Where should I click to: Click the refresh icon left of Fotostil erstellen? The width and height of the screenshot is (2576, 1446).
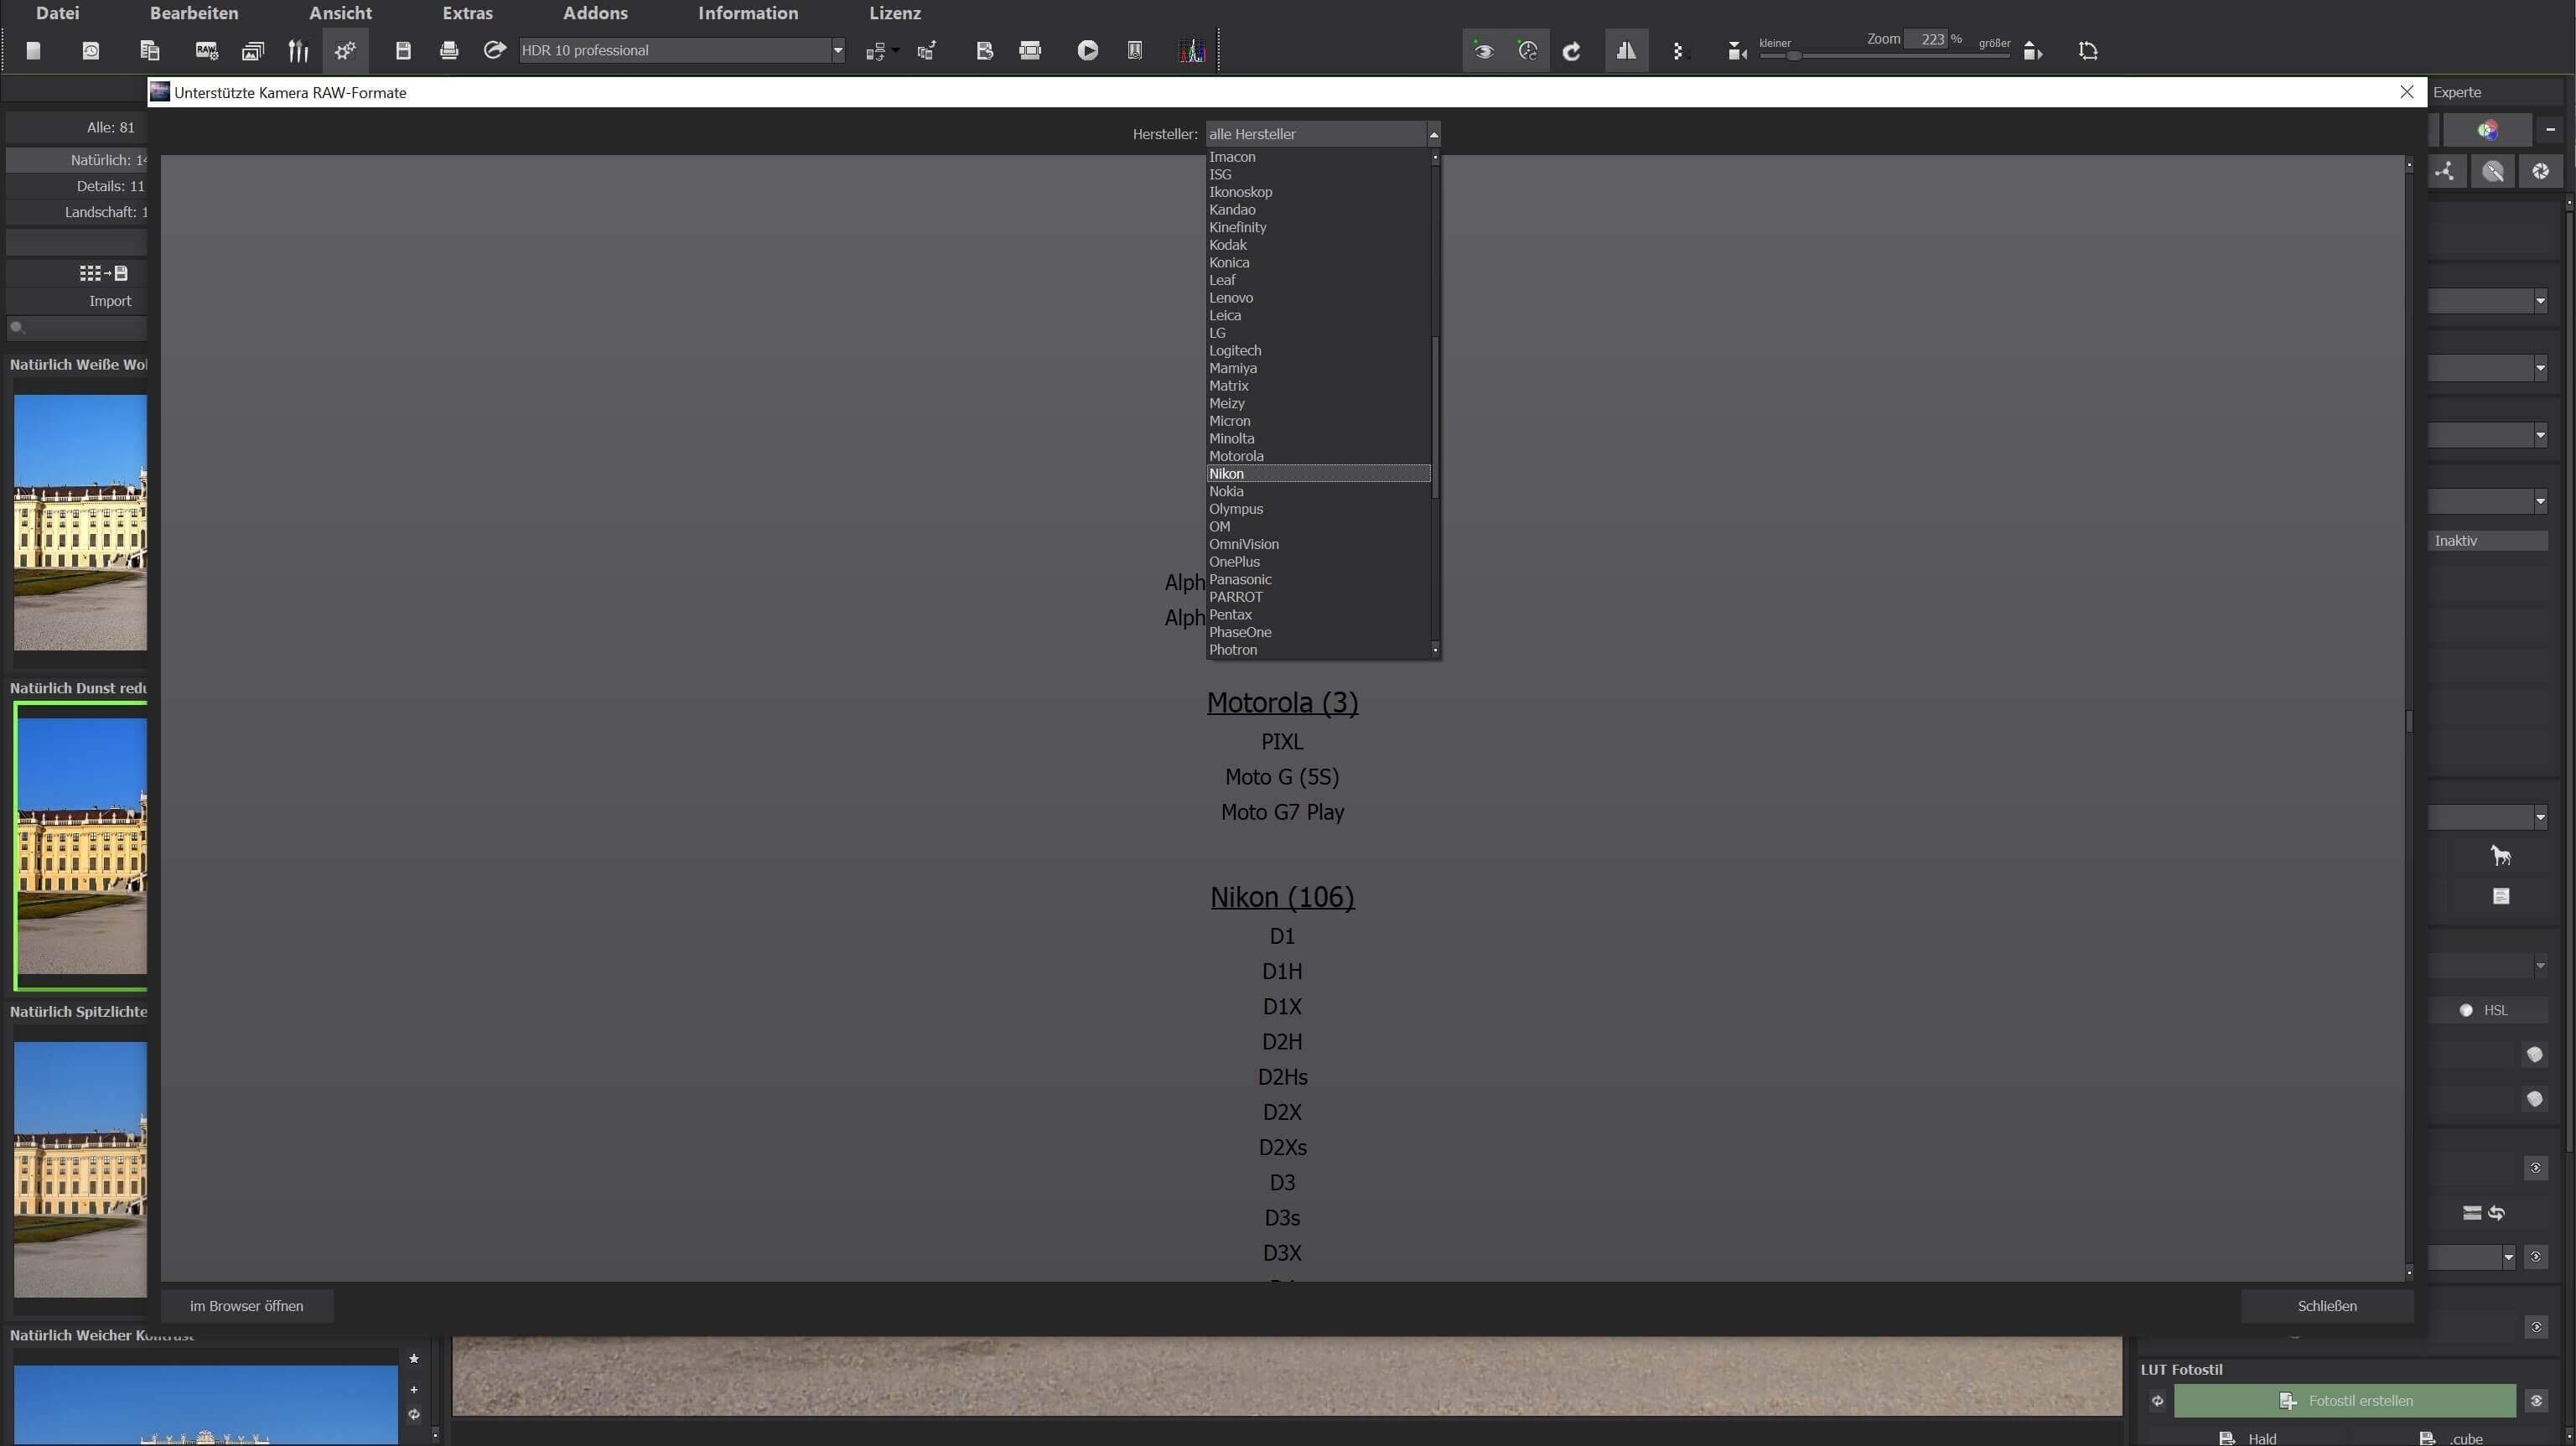tap(2157, 1401)
